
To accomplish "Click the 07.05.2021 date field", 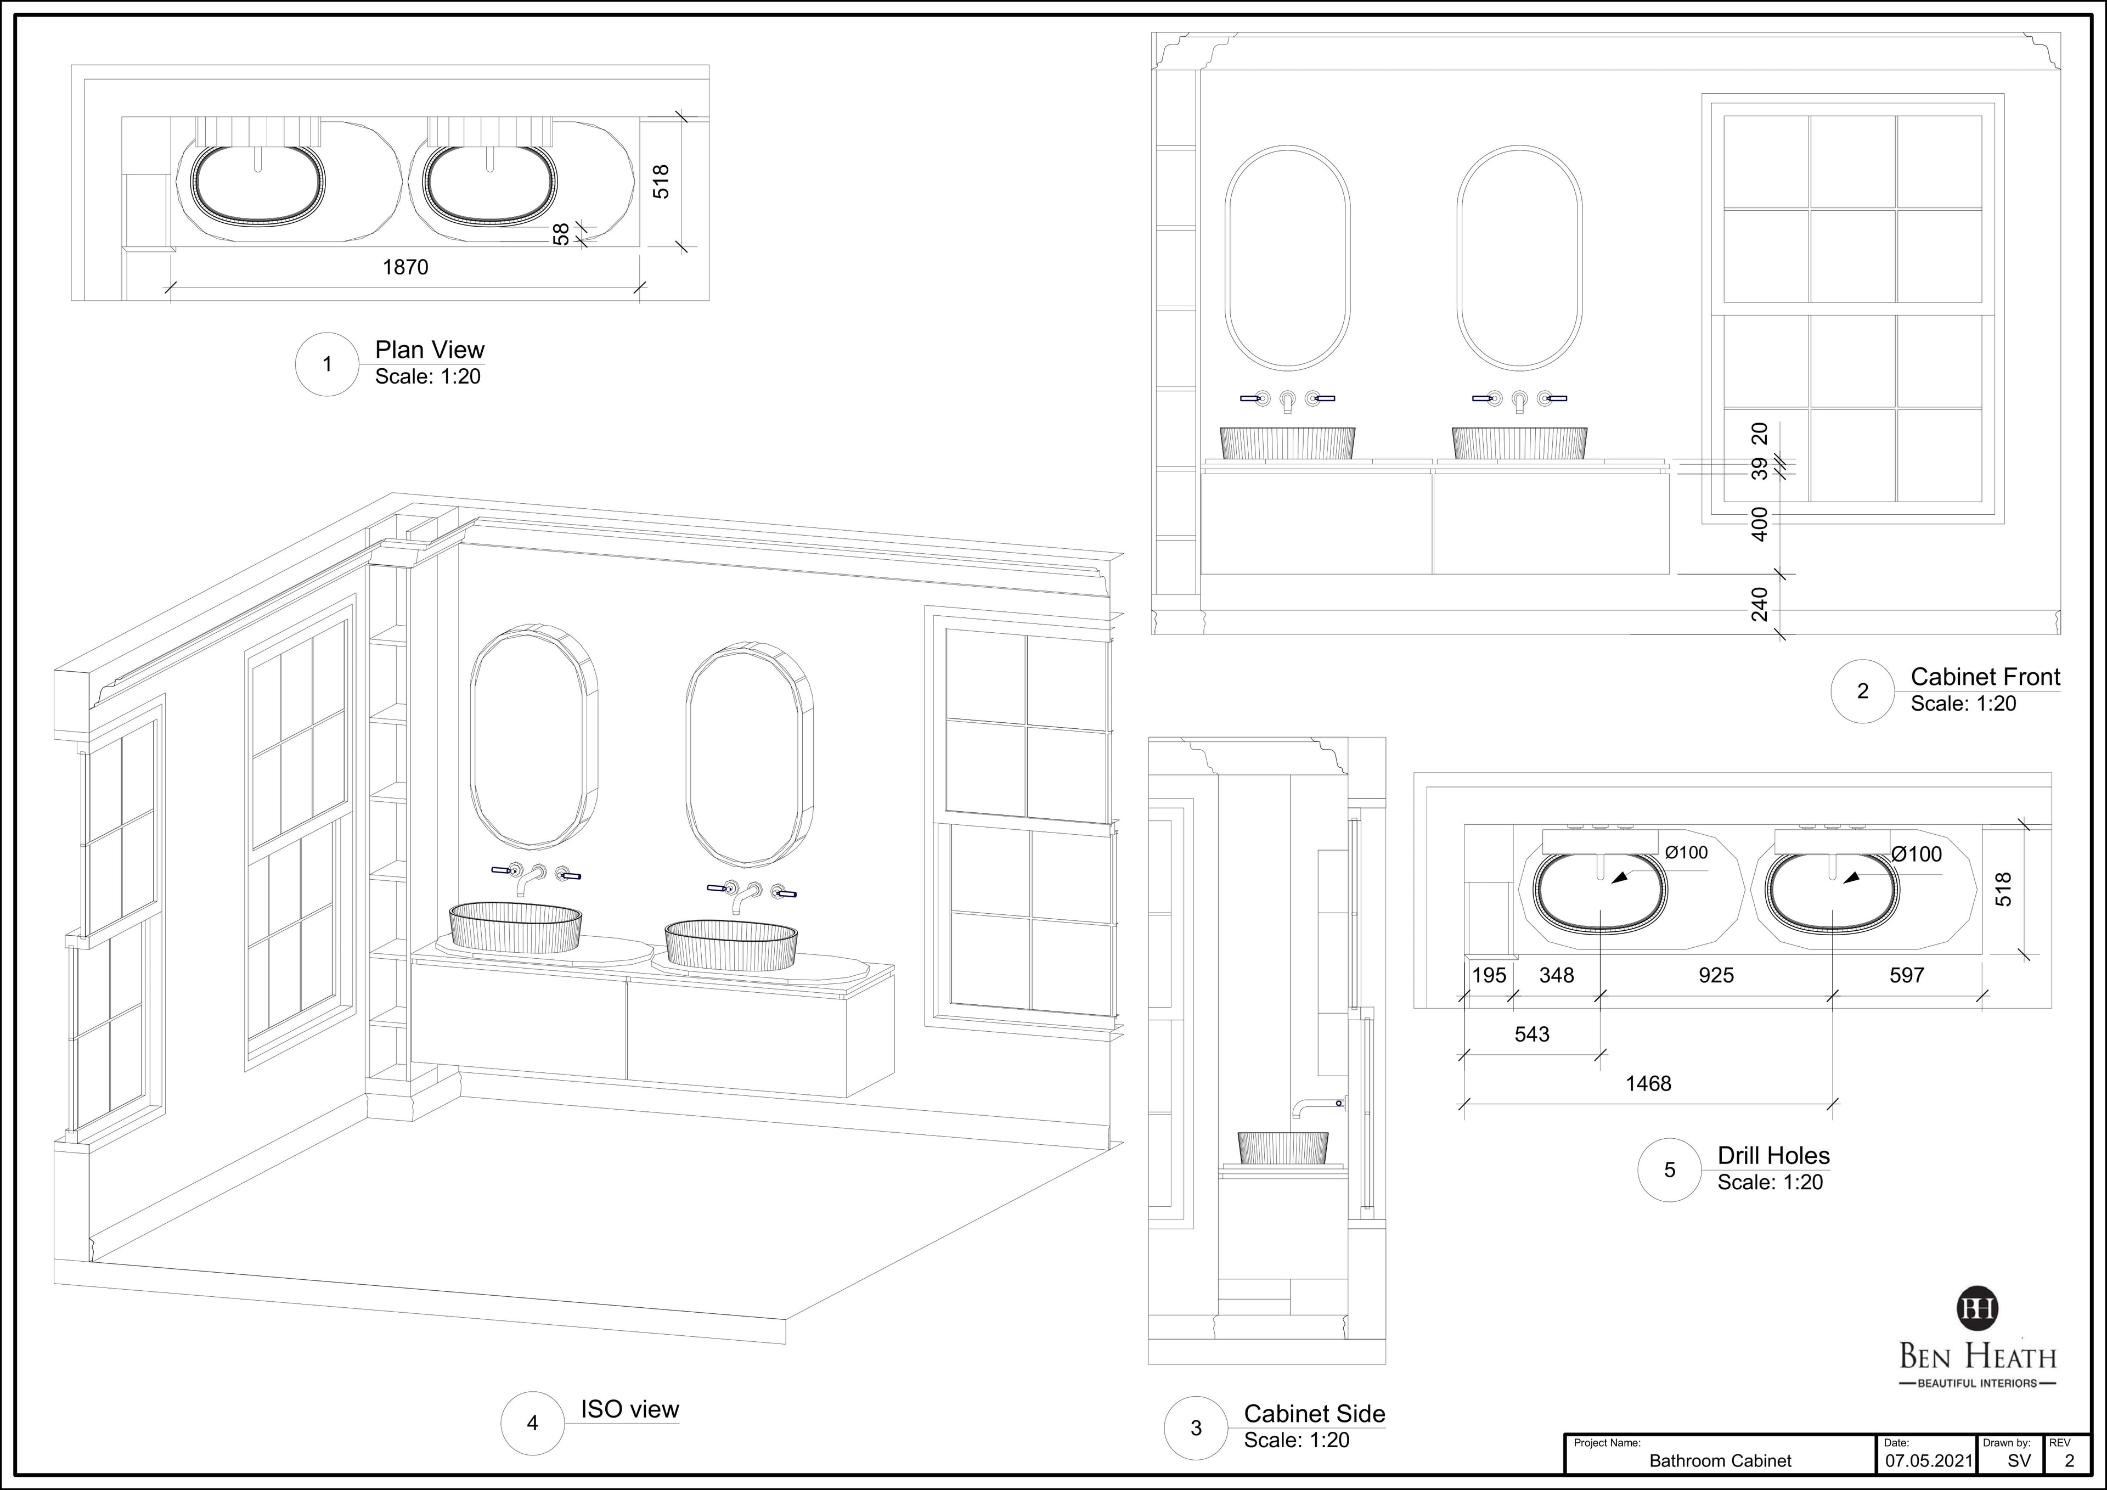I will (1928, 1460).
